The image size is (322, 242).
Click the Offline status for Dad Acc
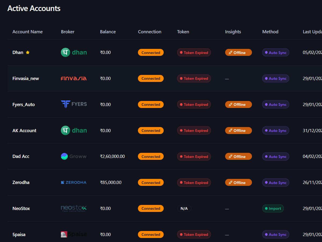pyautogui.click(x=238, y=156)
